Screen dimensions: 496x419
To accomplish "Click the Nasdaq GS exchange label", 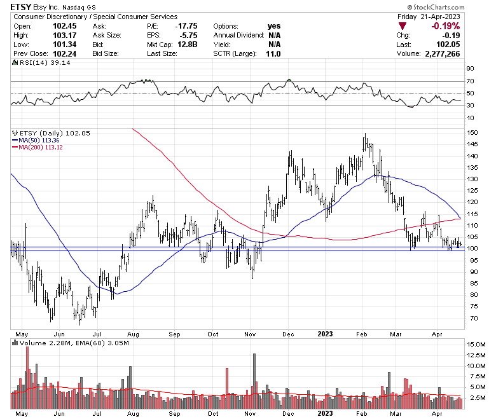I will [79, 7].
